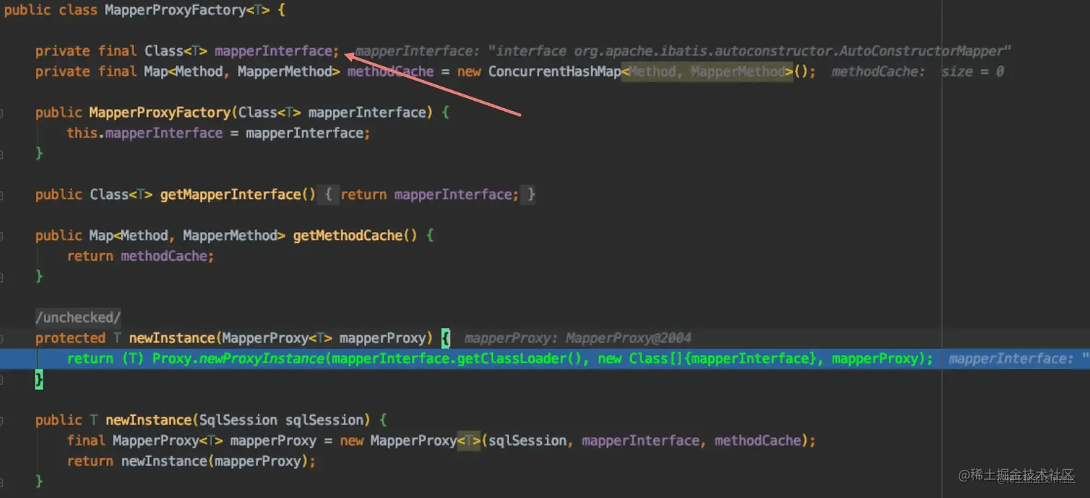Click the highlighted opening brace after newInstance(MapperProxy<T> mapperProxy)
This screenshot has height=498, width=1090.
tap(446, 338)
